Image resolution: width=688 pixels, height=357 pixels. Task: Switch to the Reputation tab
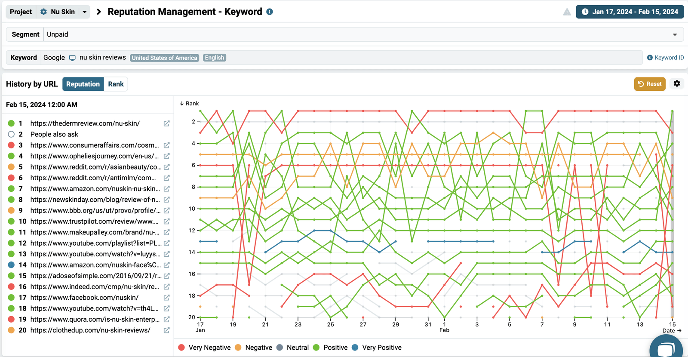[x=83, y=84]
